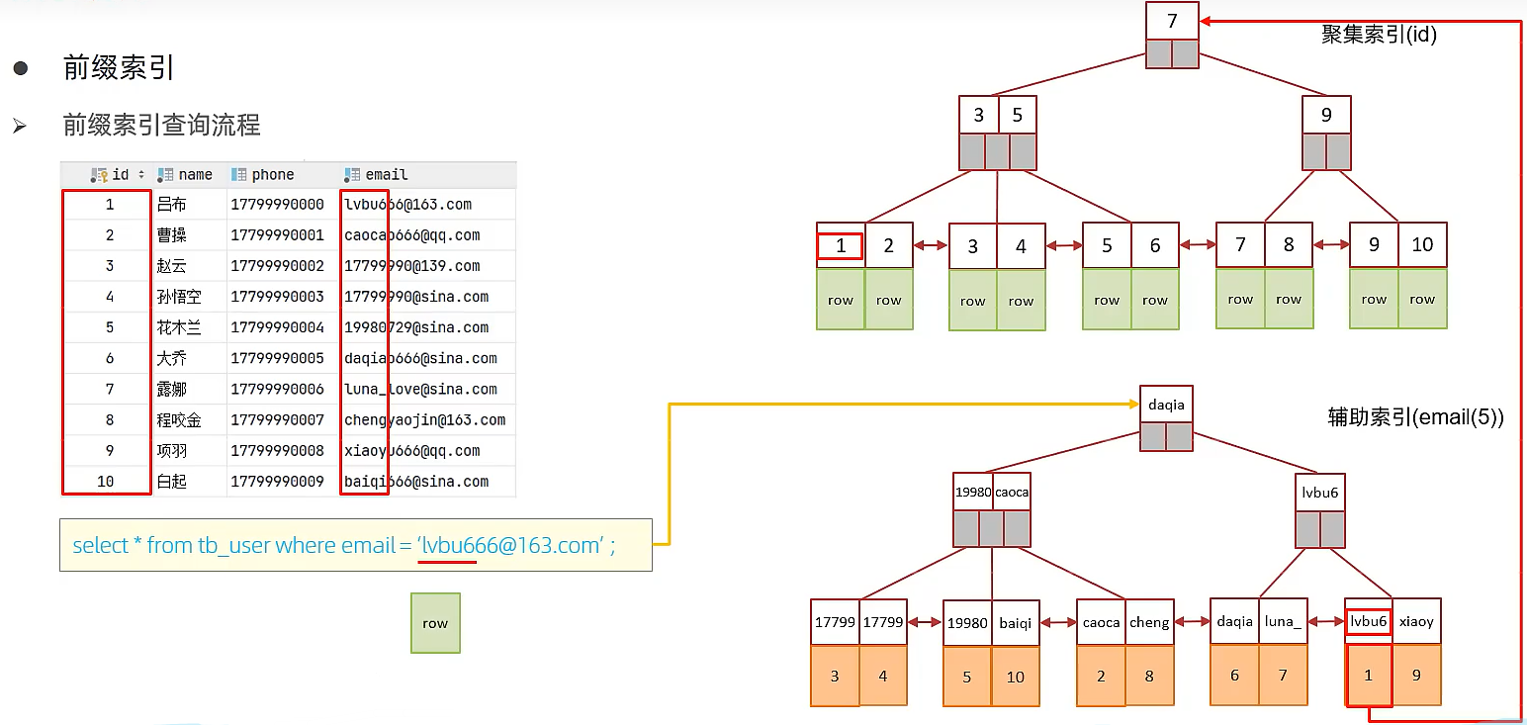The height and width of the screenshot is (725, 1527).
Task: Click the email cell chengyaojin@163.com
Action: point(425,420)
